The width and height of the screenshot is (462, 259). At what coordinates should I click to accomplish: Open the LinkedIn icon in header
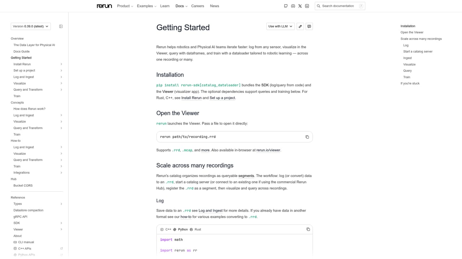[307, 6]
